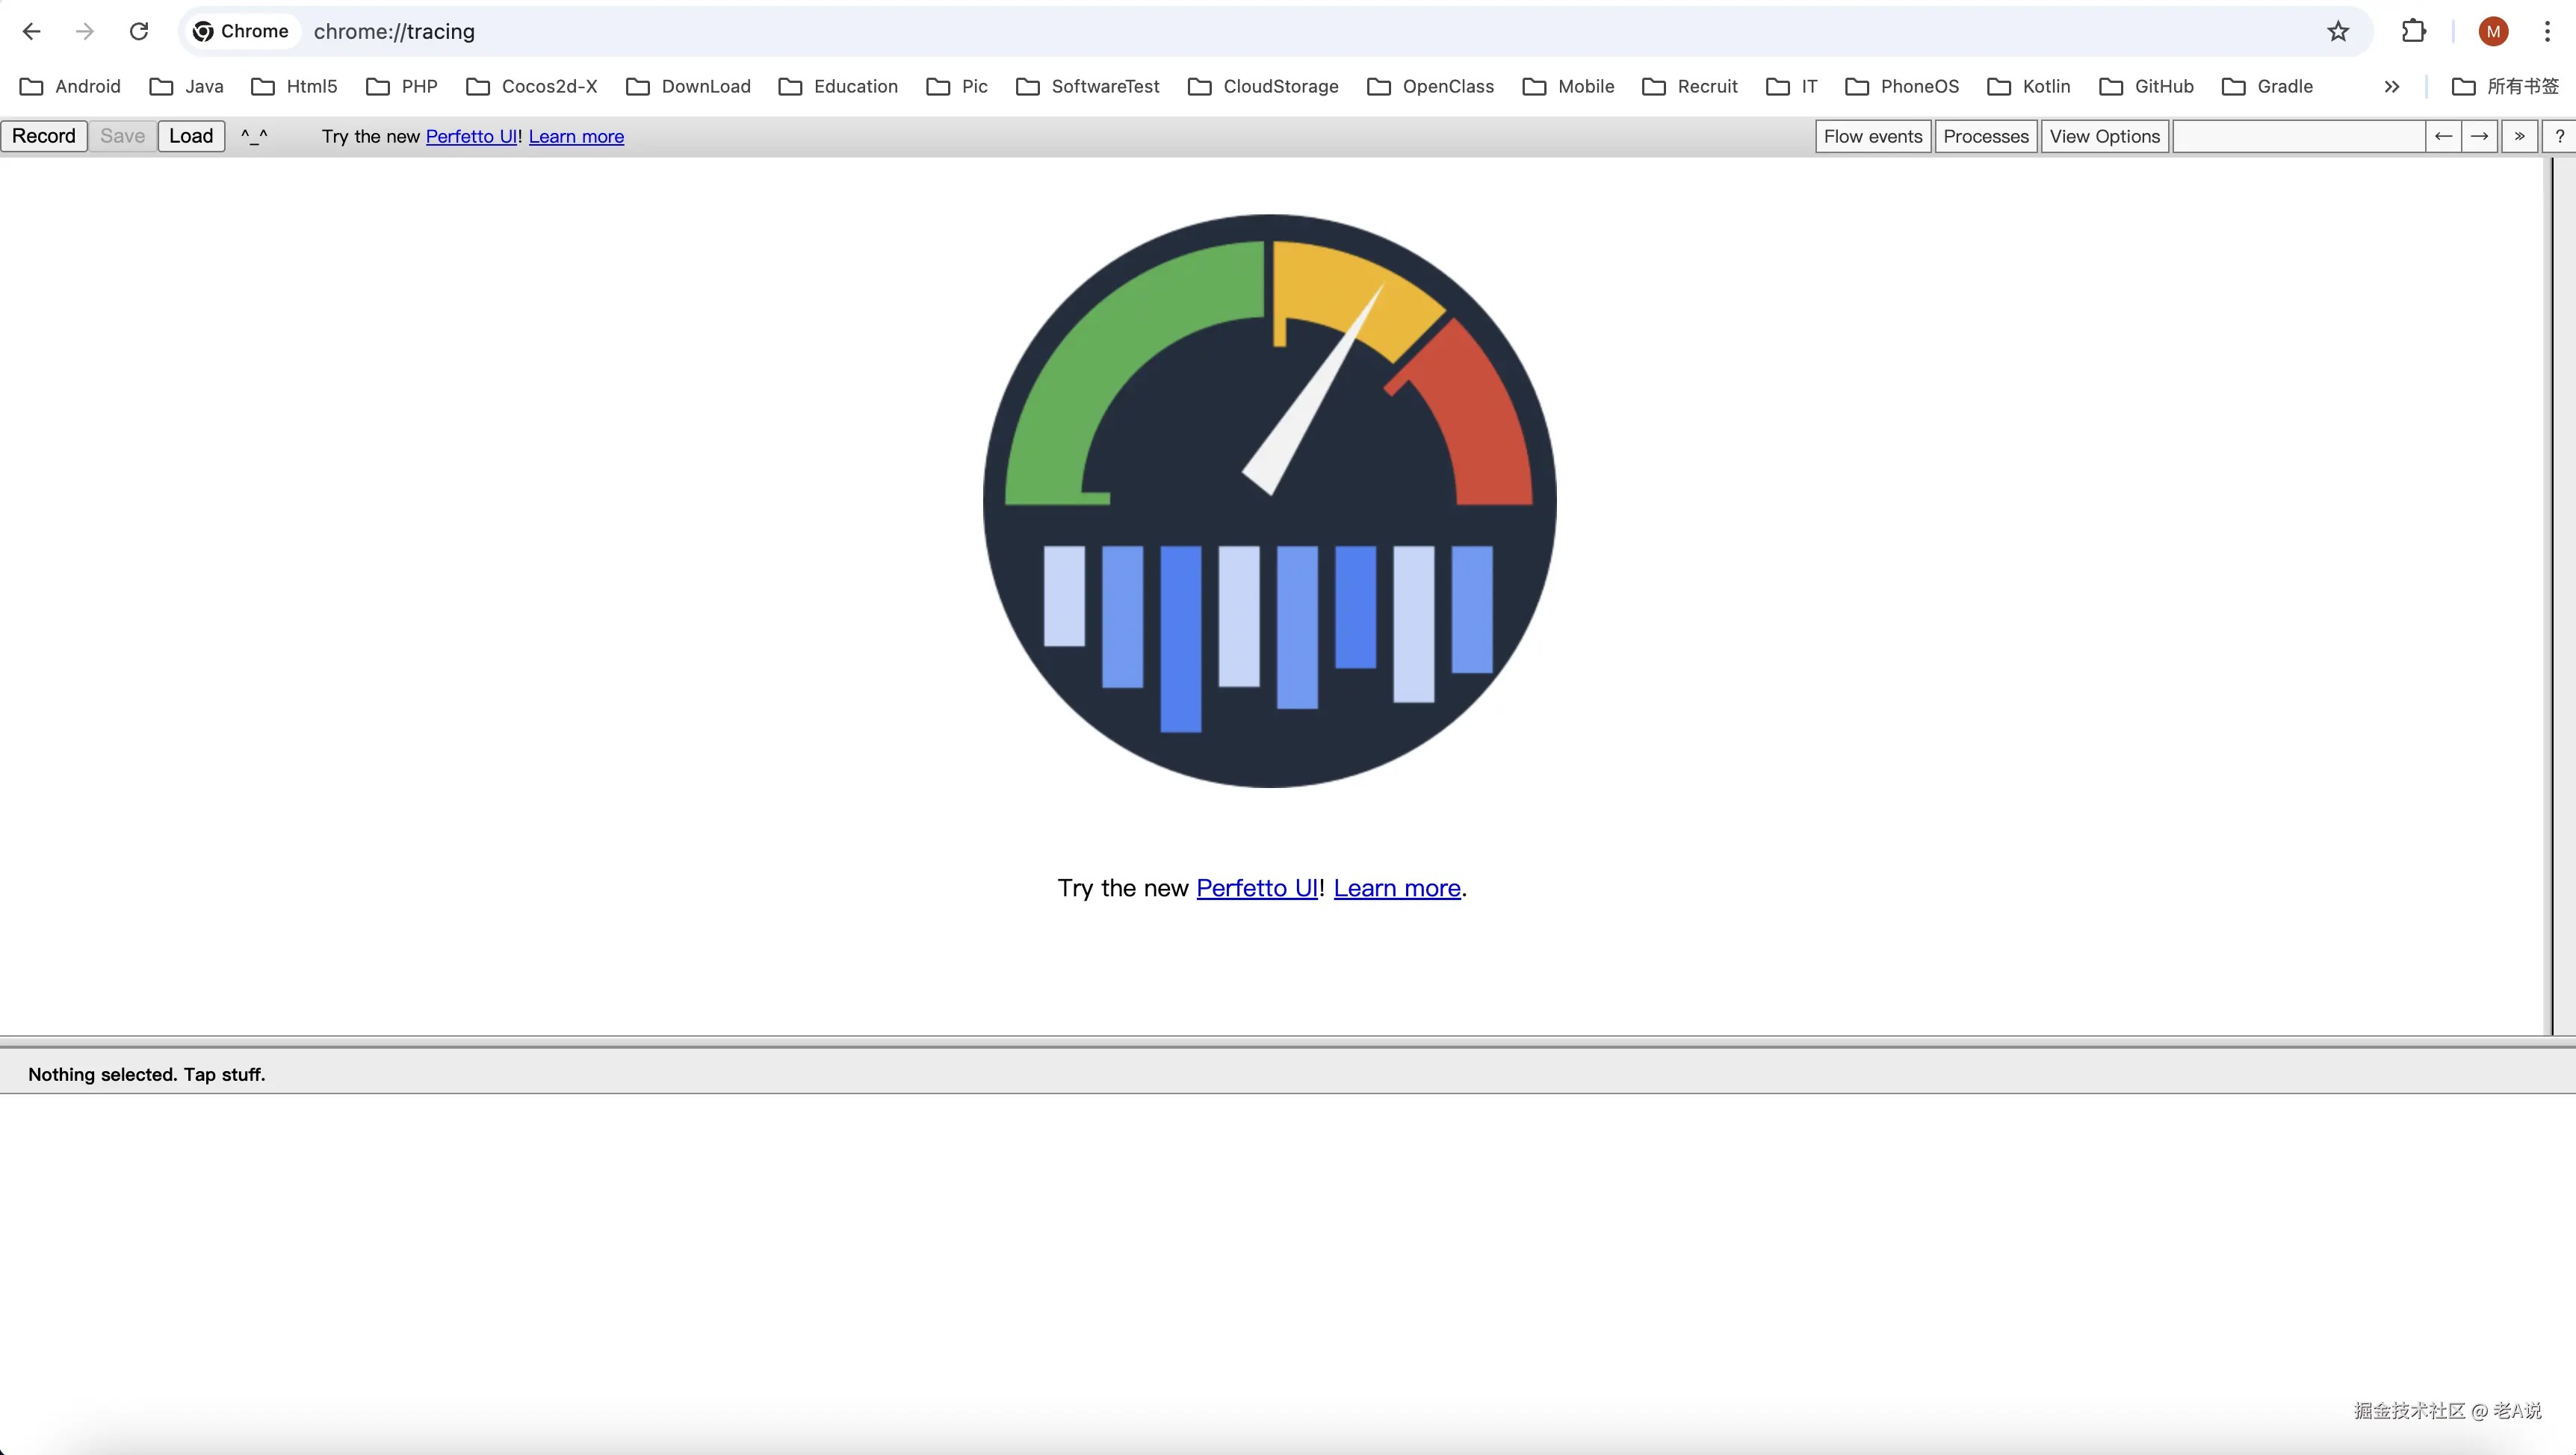Click the Load trace button
This screenshot has height=1455, width=2576.
pyautogui.click(x=191, y=136)
